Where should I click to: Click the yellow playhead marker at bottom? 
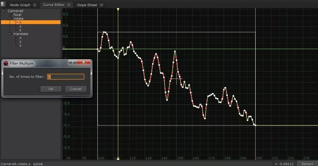pos(118,158)
